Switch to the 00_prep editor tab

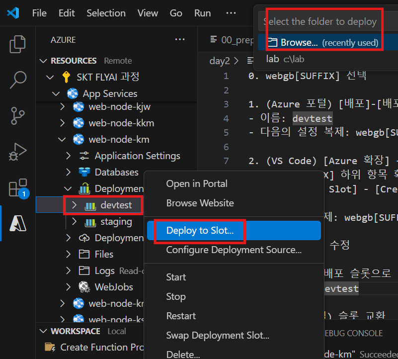point(231,40)
